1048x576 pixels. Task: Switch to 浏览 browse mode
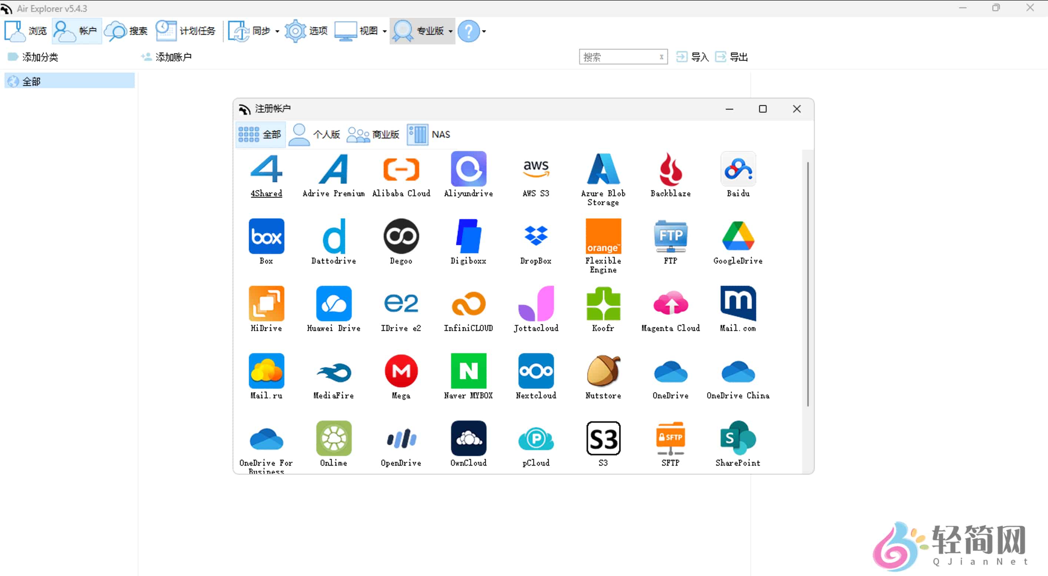pos(25,31)
